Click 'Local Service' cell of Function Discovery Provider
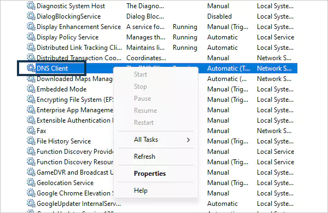 point(276,152)
